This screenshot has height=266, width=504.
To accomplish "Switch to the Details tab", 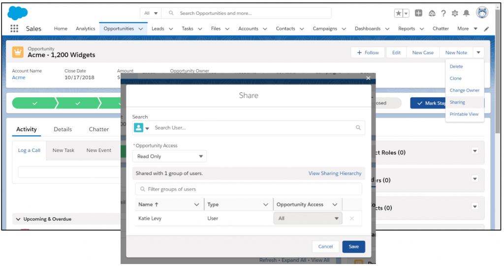I will 63,129.
